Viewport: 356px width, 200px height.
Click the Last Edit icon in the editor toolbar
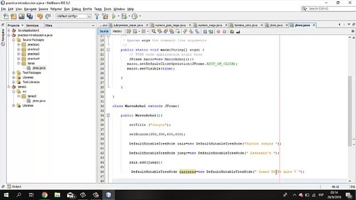[x=128, y=32]
